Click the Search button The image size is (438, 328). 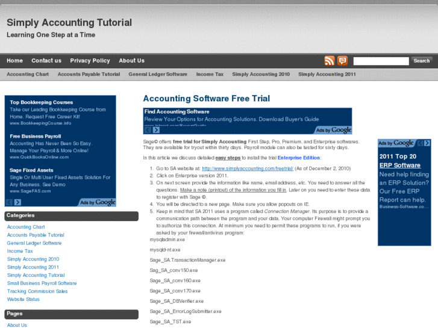point(422,61)
